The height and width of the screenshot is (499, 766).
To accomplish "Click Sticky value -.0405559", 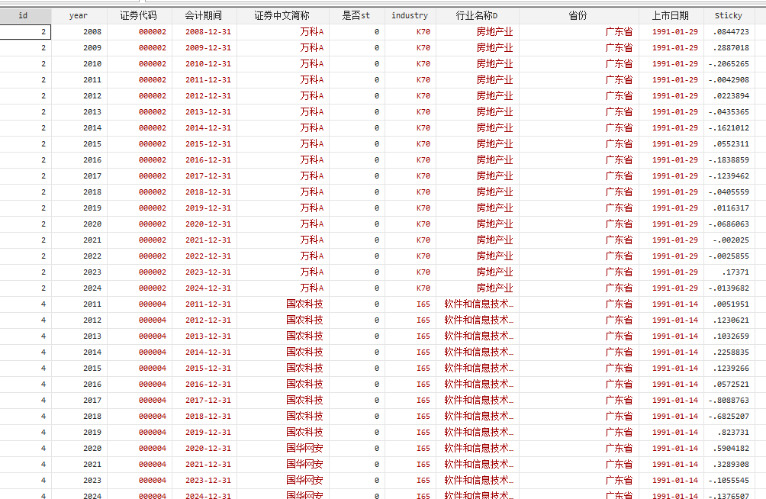I will point(729,192).
